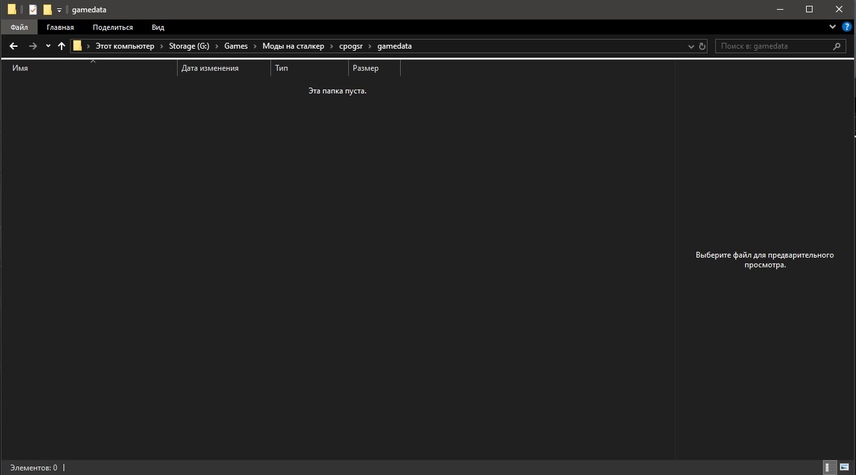Open the Вид ribbon tab

click(158, 27)
